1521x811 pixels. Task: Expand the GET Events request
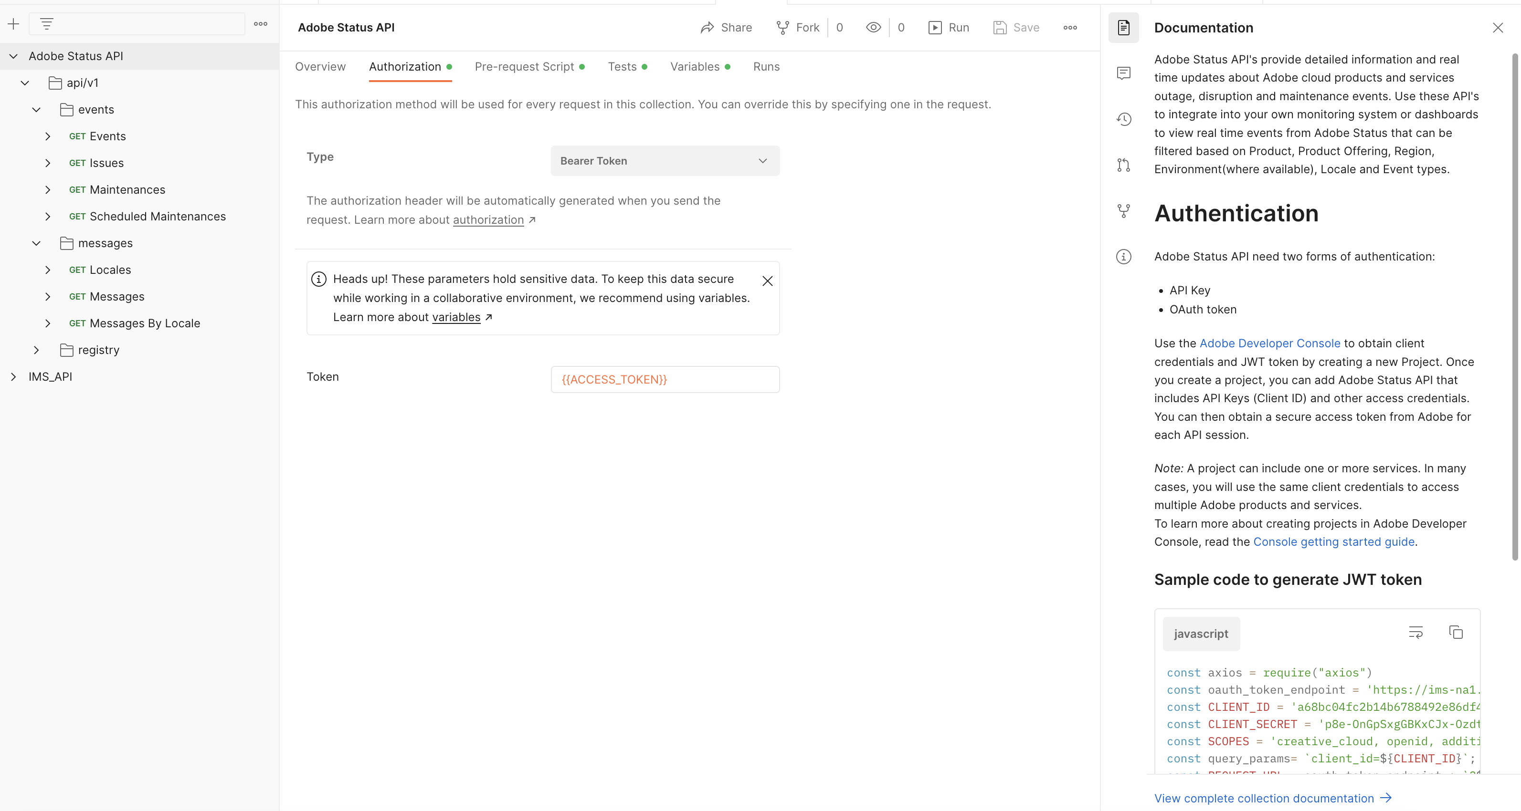(x=48, y=136)
